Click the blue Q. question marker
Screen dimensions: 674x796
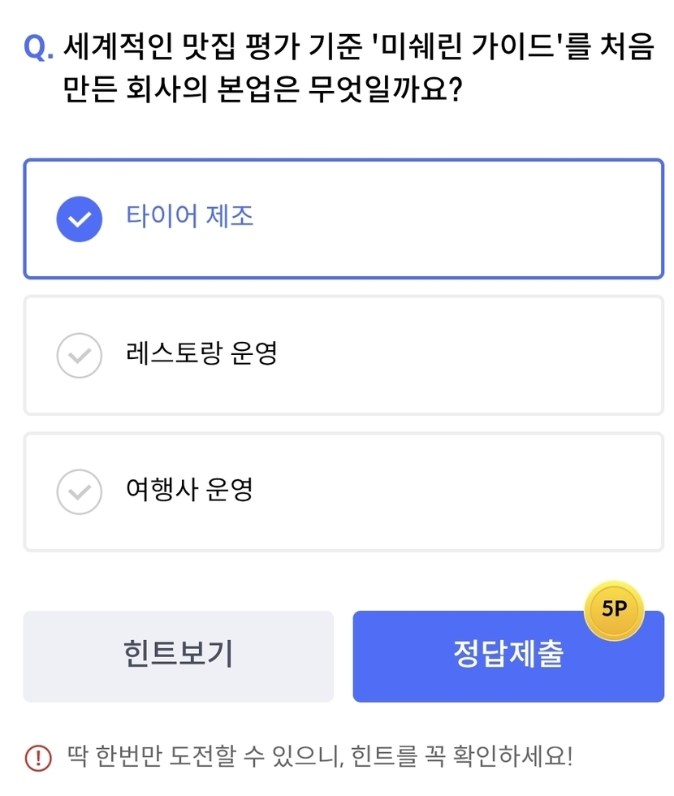[39, 49]
